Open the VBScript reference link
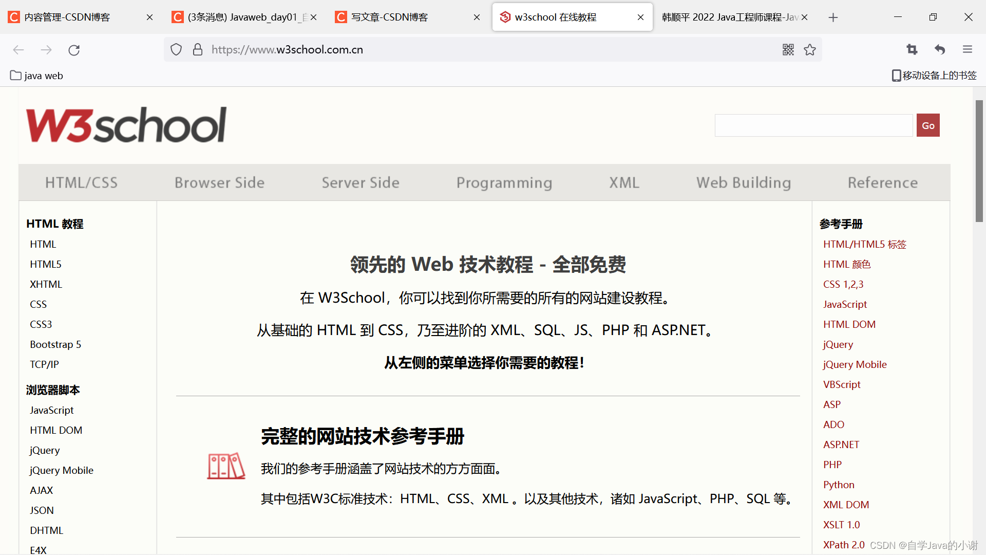The height and width of the screenshot is (555, 986). [842, 384]
